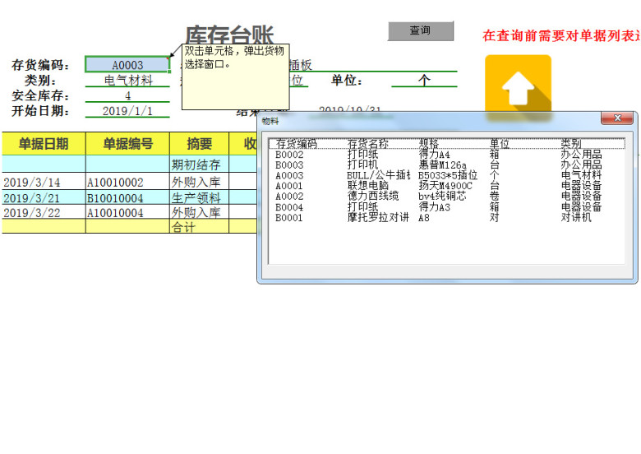Select document number A10010002

(127, 182)
